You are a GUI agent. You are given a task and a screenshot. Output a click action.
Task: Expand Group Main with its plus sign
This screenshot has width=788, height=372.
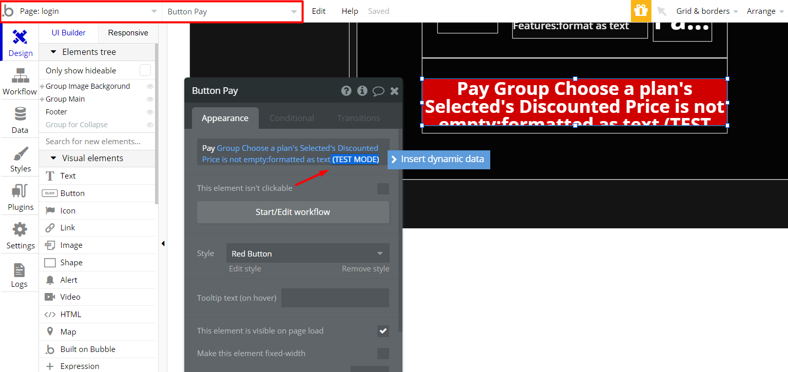[42, 99]
